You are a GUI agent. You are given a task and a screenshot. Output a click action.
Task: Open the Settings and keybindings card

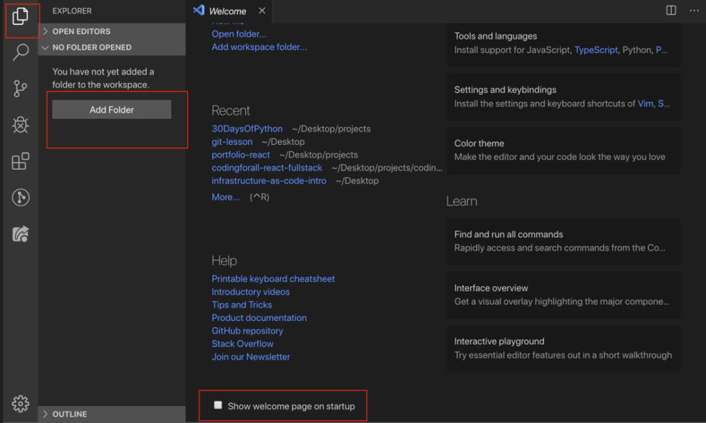coord(563,97)
